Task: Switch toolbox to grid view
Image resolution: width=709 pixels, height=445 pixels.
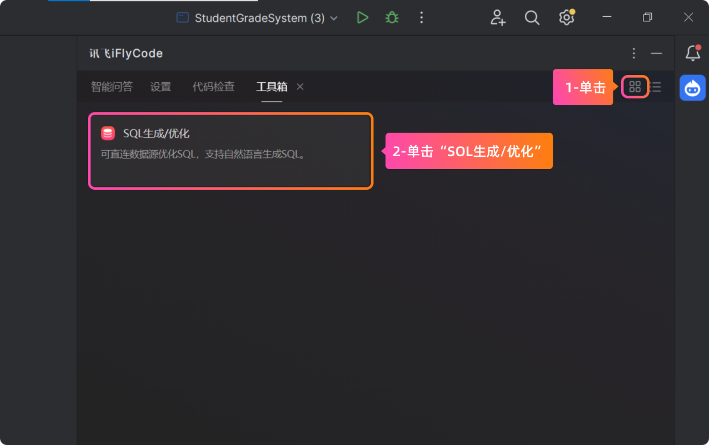Action: [635, 87]
